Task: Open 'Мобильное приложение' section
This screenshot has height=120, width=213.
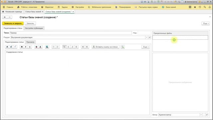Action: [x=100, y=7]
